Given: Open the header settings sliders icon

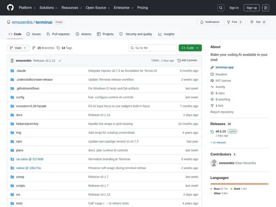Looking at the screenshot, I should (x=266, y=8).
